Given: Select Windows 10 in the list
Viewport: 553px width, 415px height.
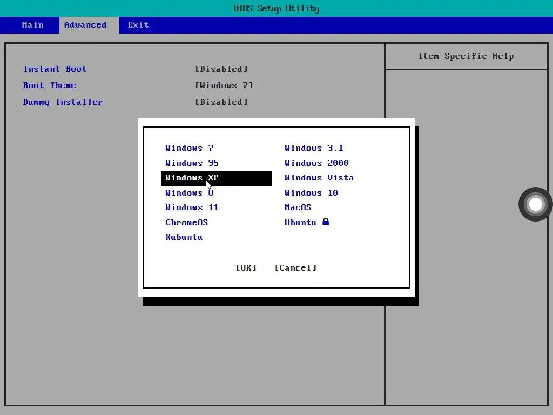Looking at the screenshot, I should [312, 193].
